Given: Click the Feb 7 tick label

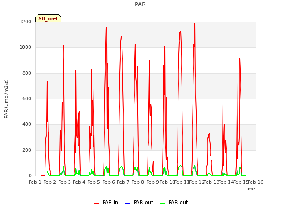Looking at the screenshot, I should (123, 182).
